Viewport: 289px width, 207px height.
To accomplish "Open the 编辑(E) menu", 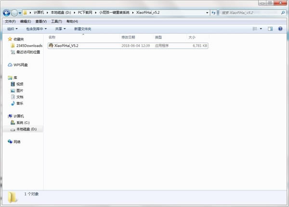I will pos(26,22).
